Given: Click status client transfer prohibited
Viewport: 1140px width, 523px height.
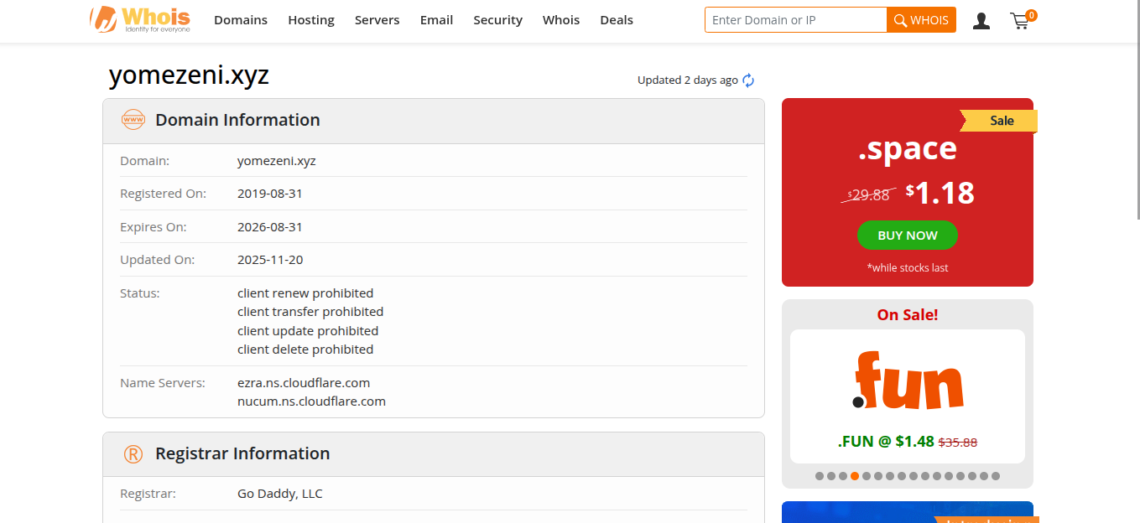Looking at the screenshot, I should click(x=310, y=312).
